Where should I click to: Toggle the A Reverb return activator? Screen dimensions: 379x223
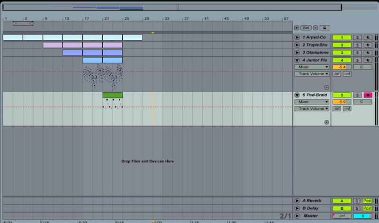click(x=342, y=201)
